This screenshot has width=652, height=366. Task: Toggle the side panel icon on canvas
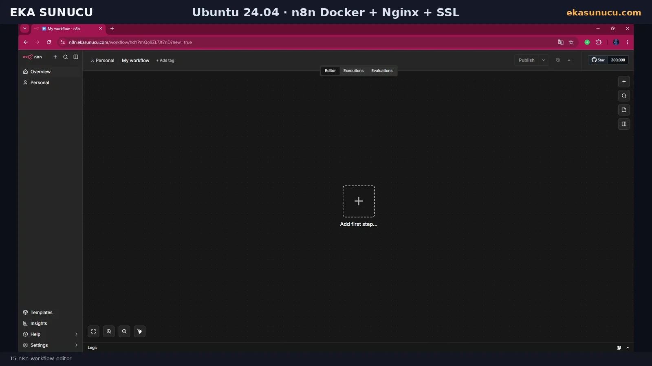[x=624, y=124]
